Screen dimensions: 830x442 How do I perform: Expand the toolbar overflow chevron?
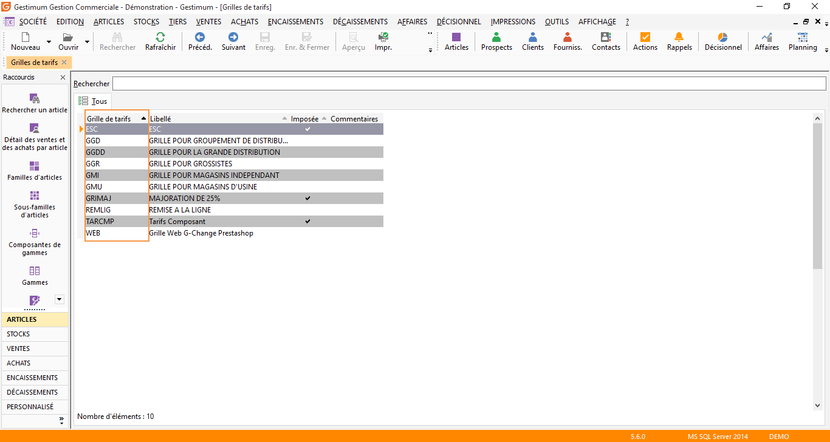(x=431, y=34)
